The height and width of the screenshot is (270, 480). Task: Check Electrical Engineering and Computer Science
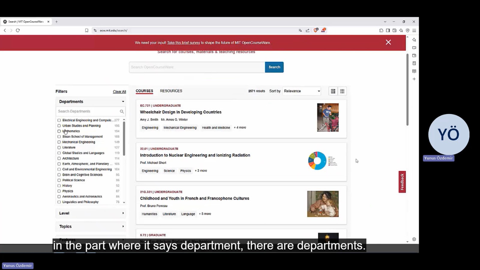(x=59, y=120)
